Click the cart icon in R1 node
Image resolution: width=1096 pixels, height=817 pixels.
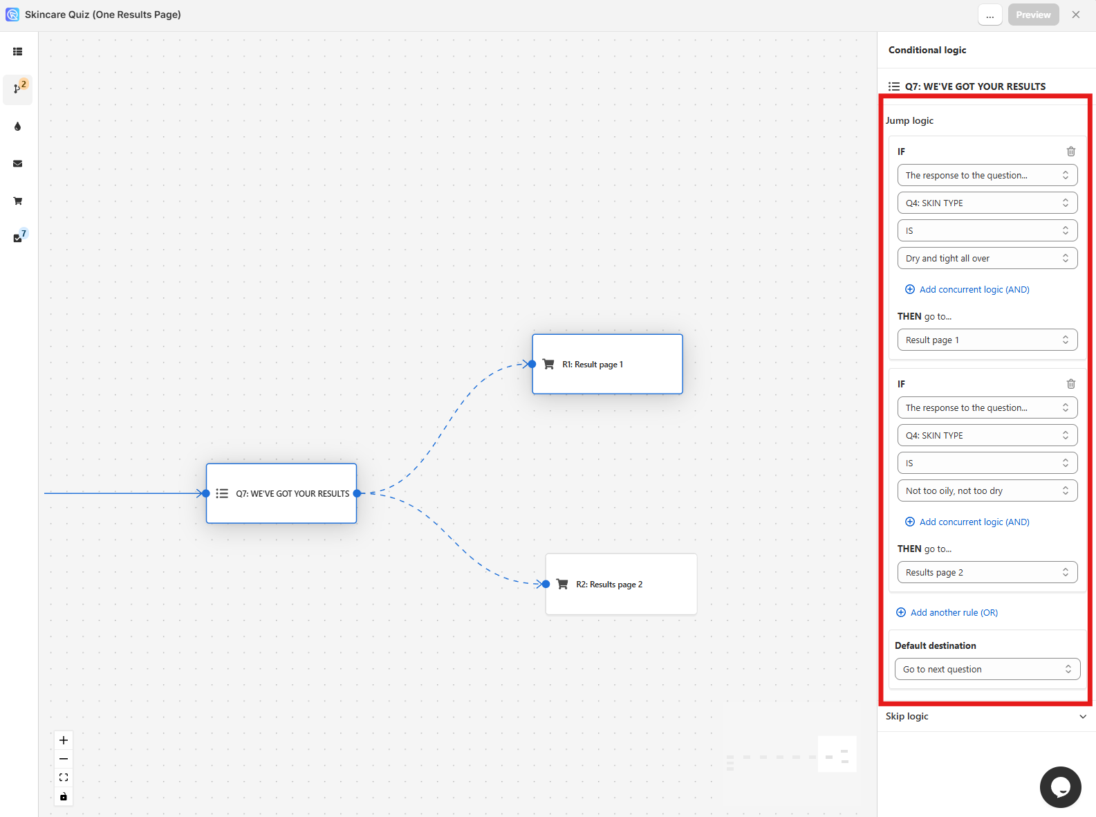[x=548, y=364]
